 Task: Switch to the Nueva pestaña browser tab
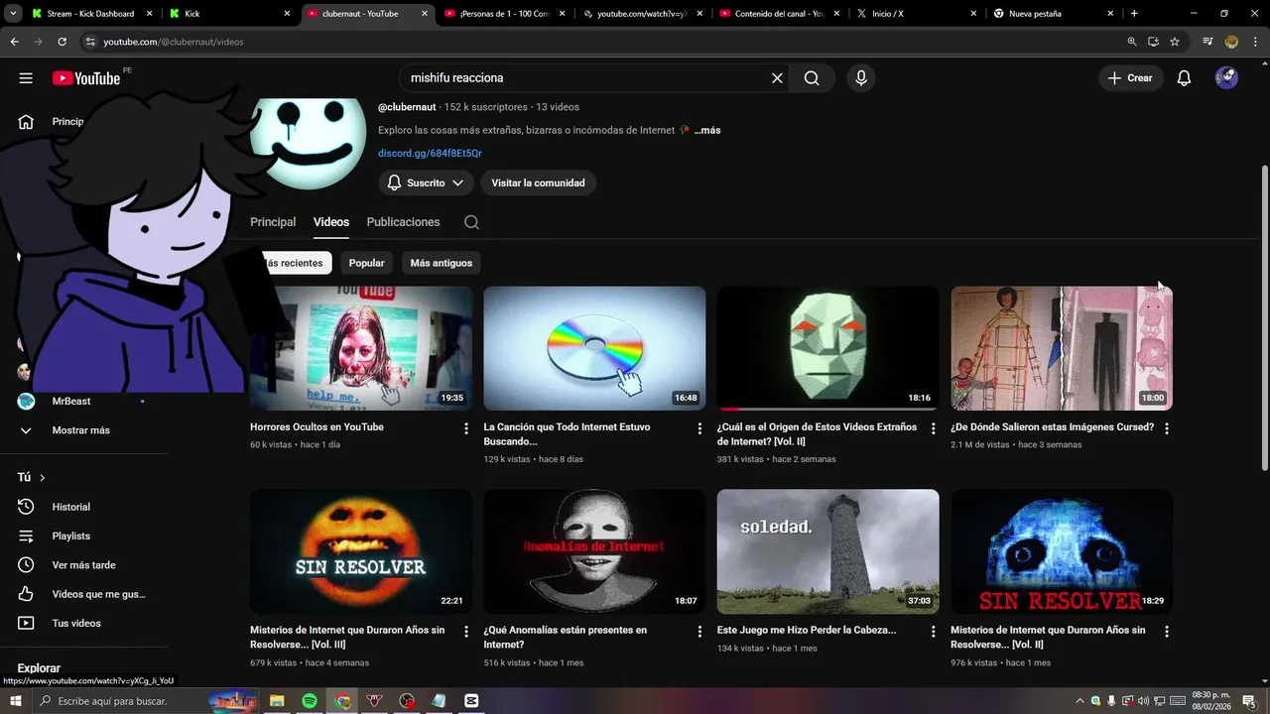pos(1054,14)
